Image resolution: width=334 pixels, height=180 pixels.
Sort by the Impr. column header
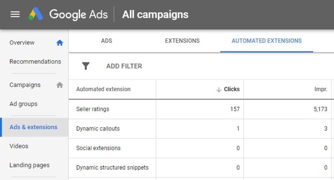[321, 90]
